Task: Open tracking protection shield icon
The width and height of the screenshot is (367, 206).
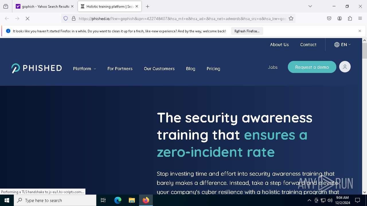Action: click(x=66, y=19)
